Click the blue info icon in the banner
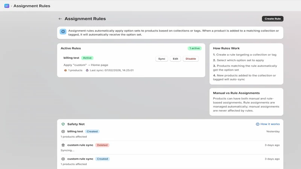The width and height of the screenshot is (301, 169). click(63, 32)
